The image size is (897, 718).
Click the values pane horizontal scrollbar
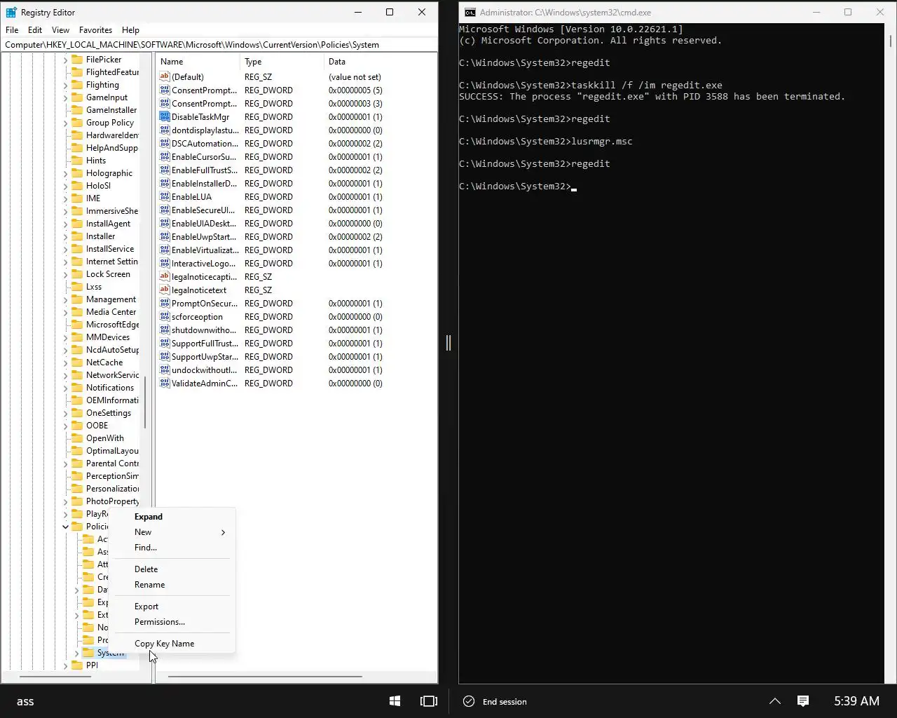[265, 677]
